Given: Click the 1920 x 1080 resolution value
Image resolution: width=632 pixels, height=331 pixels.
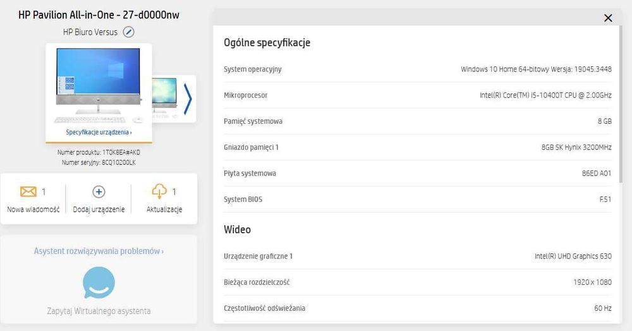Looking at the screenshot, I should click(x=593, y=282).
